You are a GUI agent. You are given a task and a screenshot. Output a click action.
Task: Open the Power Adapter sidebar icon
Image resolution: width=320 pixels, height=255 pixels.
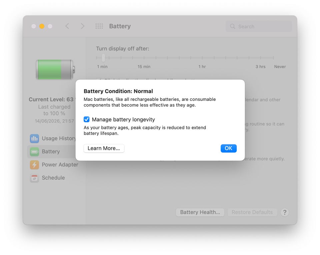34,164
